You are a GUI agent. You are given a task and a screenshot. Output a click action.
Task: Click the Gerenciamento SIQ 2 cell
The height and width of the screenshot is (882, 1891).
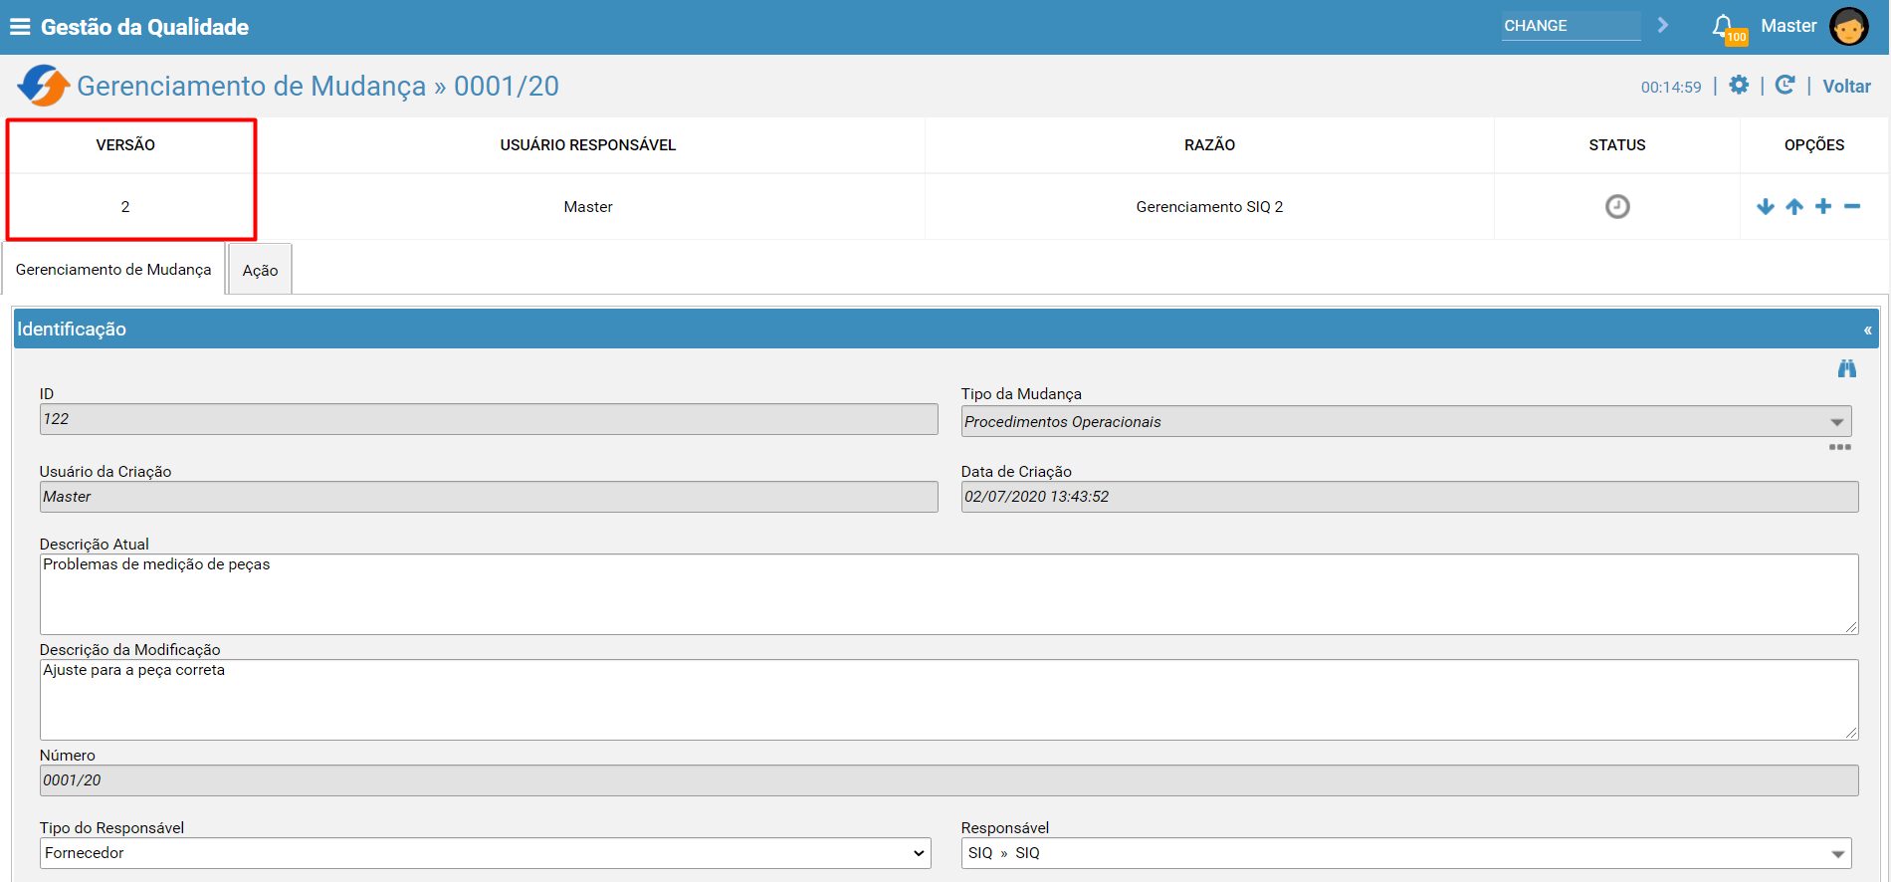pos(1209,207)
